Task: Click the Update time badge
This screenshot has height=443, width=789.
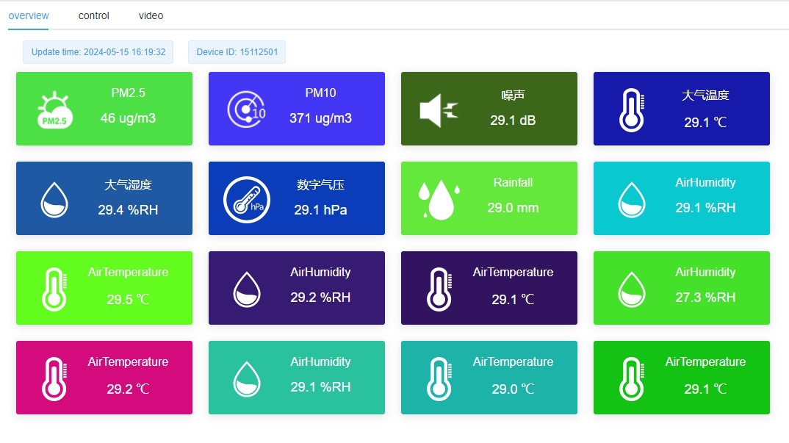Action: click(98, 51)
